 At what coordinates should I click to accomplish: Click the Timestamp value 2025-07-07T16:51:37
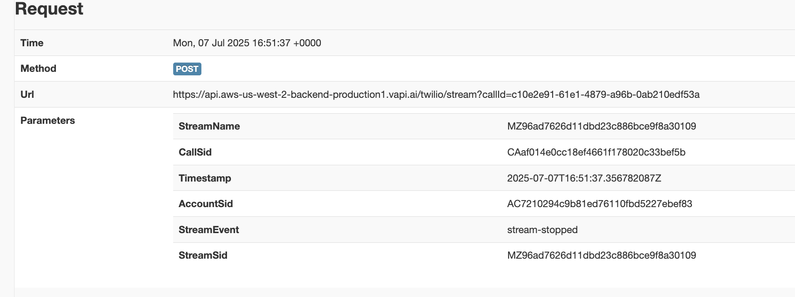[x=584, y=178]
